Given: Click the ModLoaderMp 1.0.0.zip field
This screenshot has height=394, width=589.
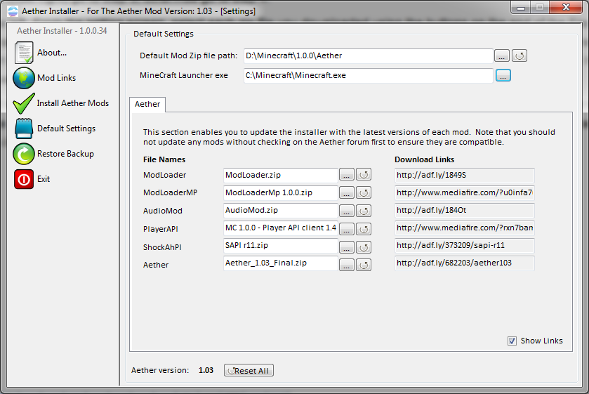Looking at the screenshot, I should coord(281,193).
